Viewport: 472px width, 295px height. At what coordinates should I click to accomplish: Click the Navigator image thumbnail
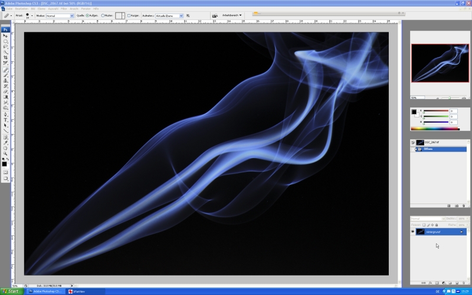click(440, 63)
